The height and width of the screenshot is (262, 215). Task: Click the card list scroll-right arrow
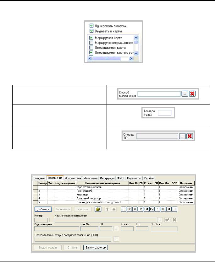pyautogui.click(x=131, y=58)
